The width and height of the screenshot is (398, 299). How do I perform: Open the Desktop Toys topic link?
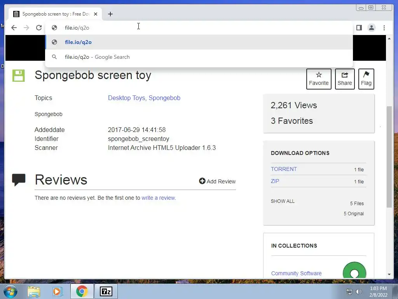[127, 98]
